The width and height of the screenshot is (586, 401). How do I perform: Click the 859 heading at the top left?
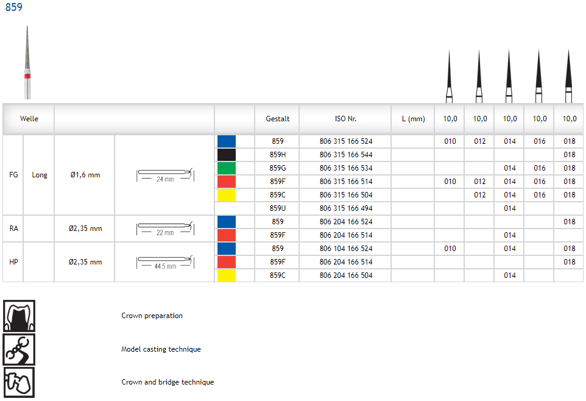point(13,8)
